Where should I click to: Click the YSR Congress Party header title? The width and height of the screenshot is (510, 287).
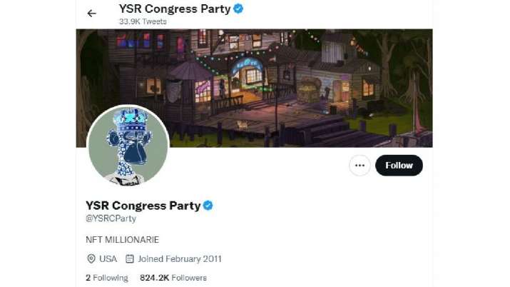(x=175, y=9)
